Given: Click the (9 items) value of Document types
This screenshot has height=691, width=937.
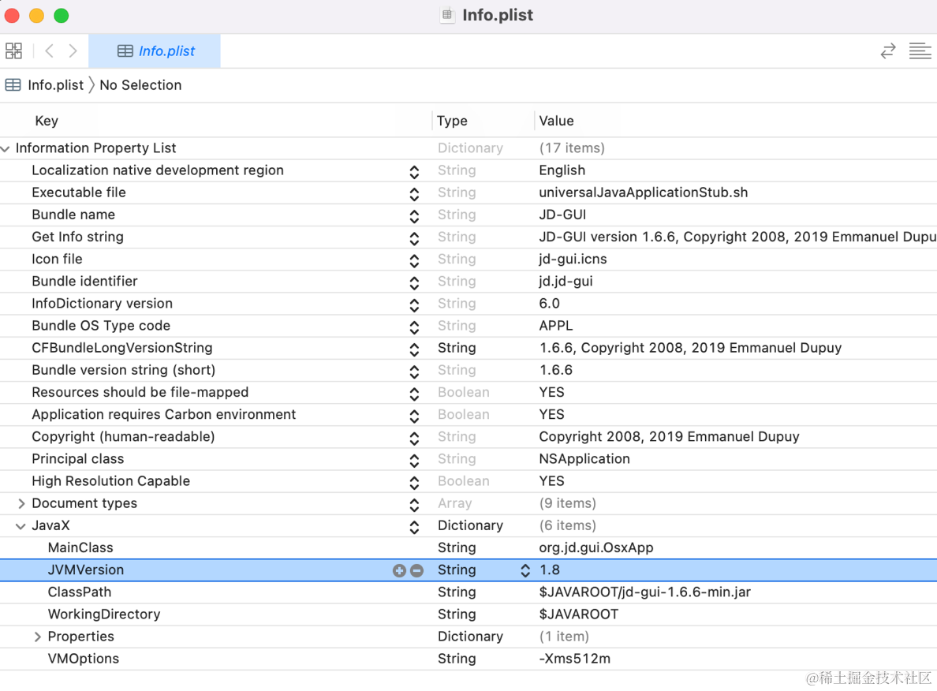Looking at the screenshot, I should click(568, 503).
